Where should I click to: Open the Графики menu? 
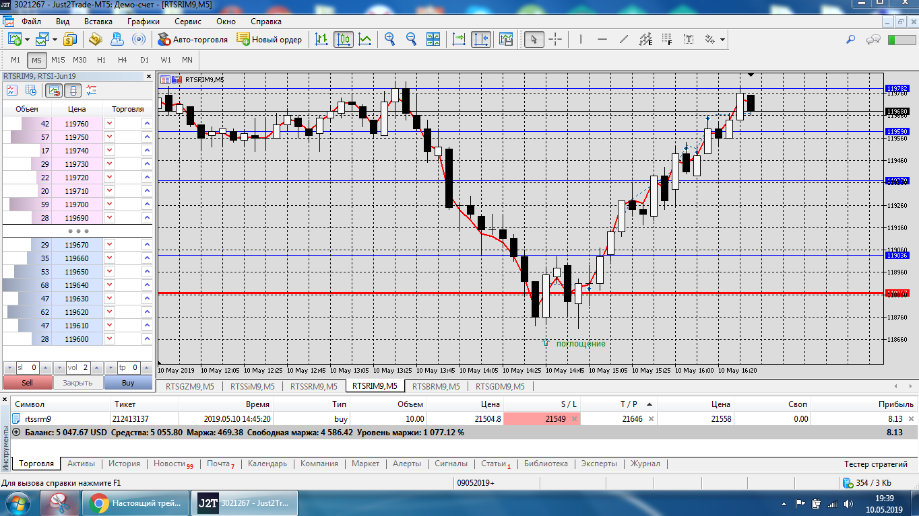[x=143, y=21]
